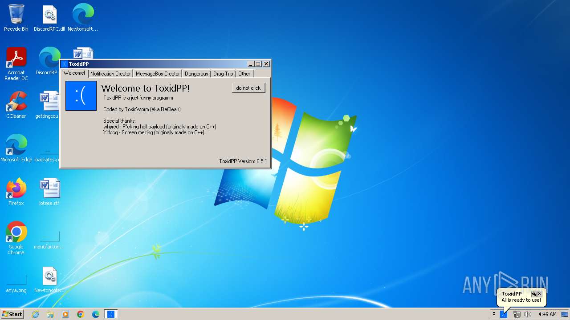Open the Start menu

pyautogui.click(x=12, y=314)
